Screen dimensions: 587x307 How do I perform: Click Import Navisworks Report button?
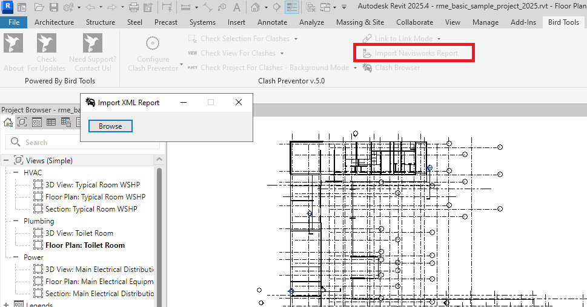click(x=411, y=53)
